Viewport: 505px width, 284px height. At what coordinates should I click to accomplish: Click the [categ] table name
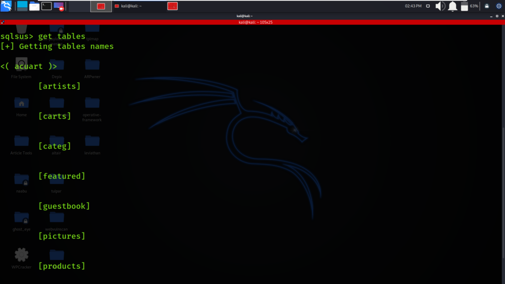(x=55, y=146)
